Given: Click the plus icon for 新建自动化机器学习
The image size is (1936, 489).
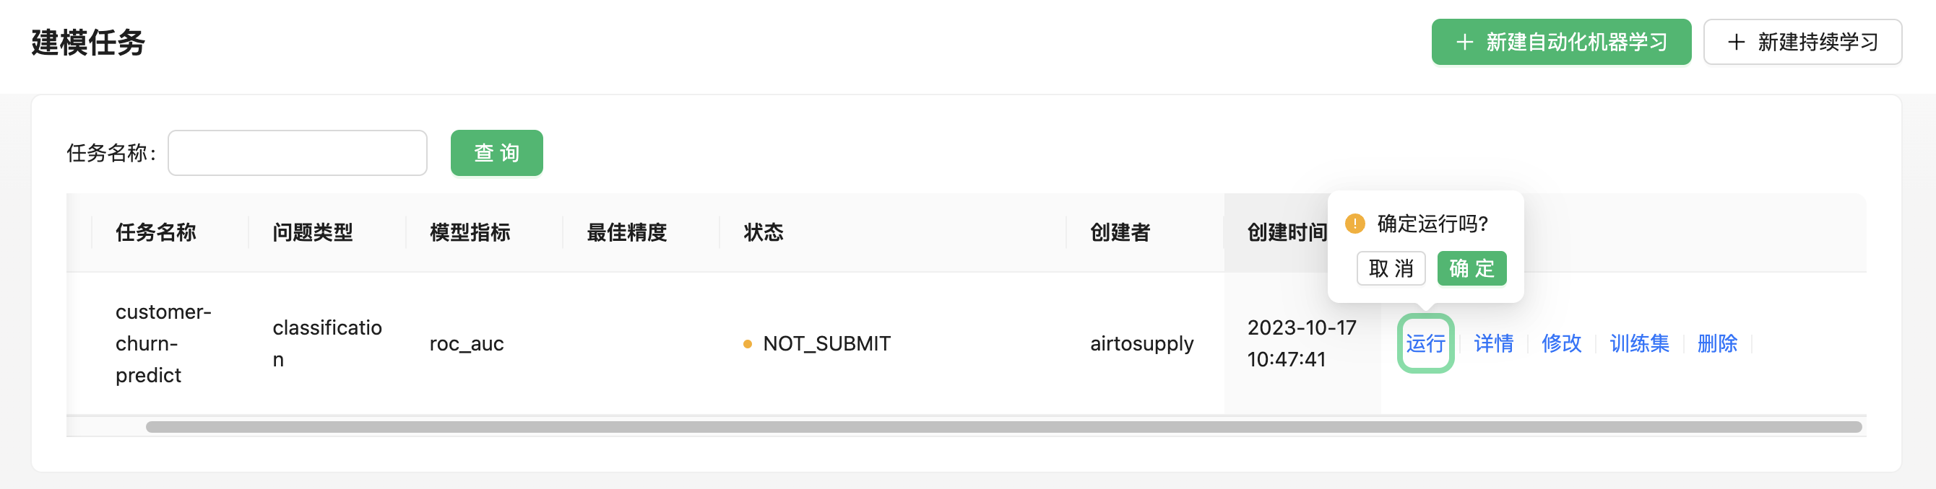Looking at the screenshot, I should [1464, 42].
